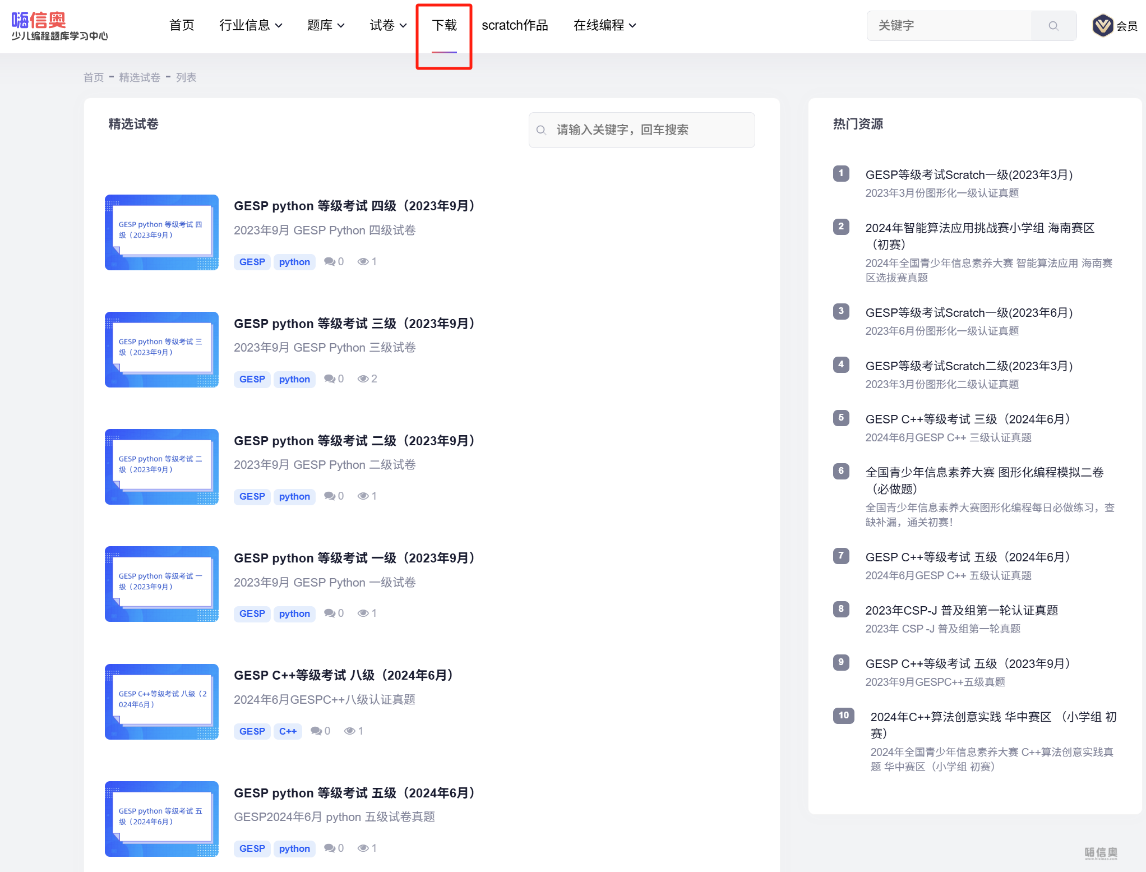Image resolution: width=1146 pixels, height=872 pixels.
Task: Click the python tag on 五级 paper
Action: tap(294, 848)
